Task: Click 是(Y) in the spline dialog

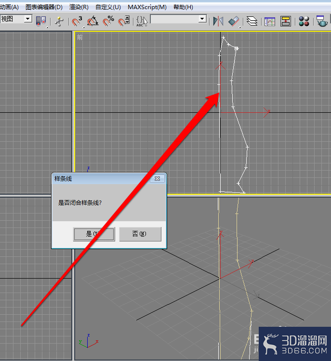Action: (94, 234)
